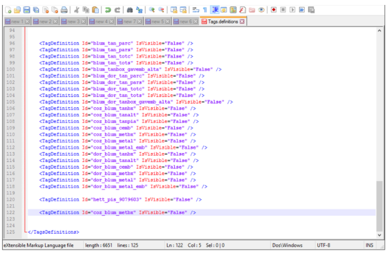Create a new document with the New icon
The height and width of the screenshot is (255, 389).
(x=8, y=10)
